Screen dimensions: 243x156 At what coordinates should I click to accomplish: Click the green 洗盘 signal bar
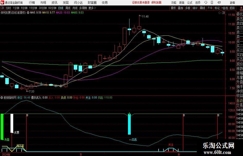coord(2,127)
